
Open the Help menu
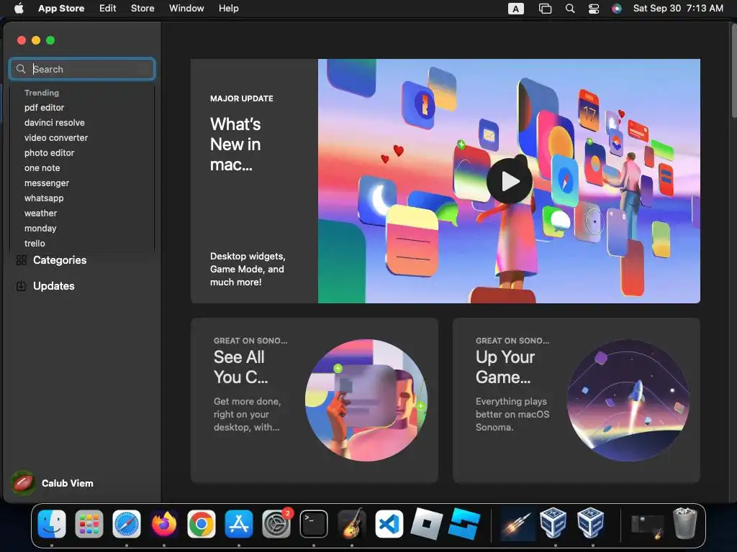228,8
